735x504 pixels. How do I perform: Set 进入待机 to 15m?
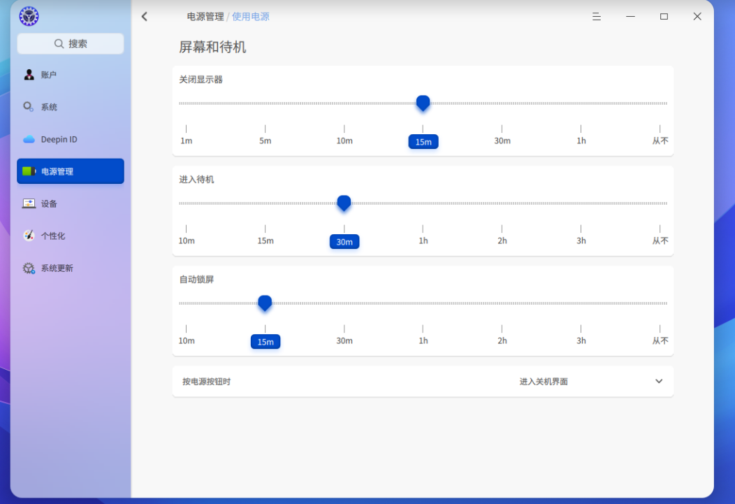pyautogui.click(x=265, y=240)
